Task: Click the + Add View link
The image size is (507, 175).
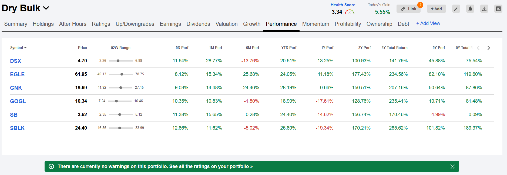Action: [x=428, y=23]
